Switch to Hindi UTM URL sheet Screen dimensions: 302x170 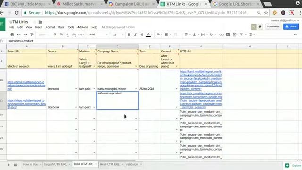point(109,164)
